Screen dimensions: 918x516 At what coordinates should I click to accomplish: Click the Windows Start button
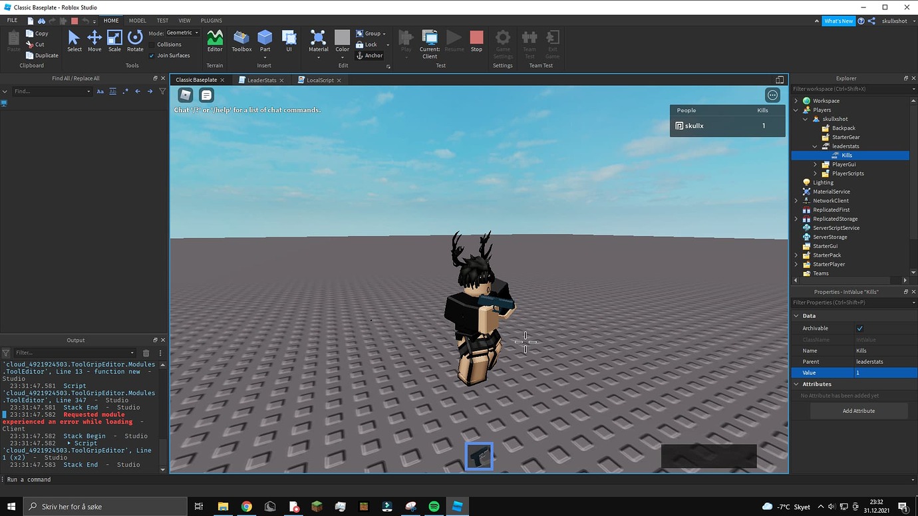tap(11, 507)
